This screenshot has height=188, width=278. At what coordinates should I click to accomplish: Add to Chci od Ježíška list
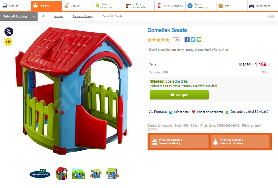[240, 142]
